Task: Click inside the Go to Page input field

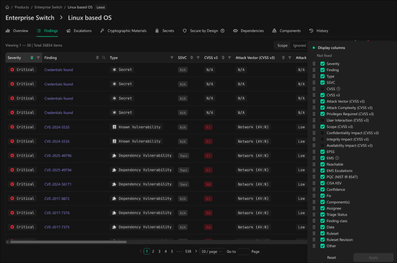Action: 243,251
